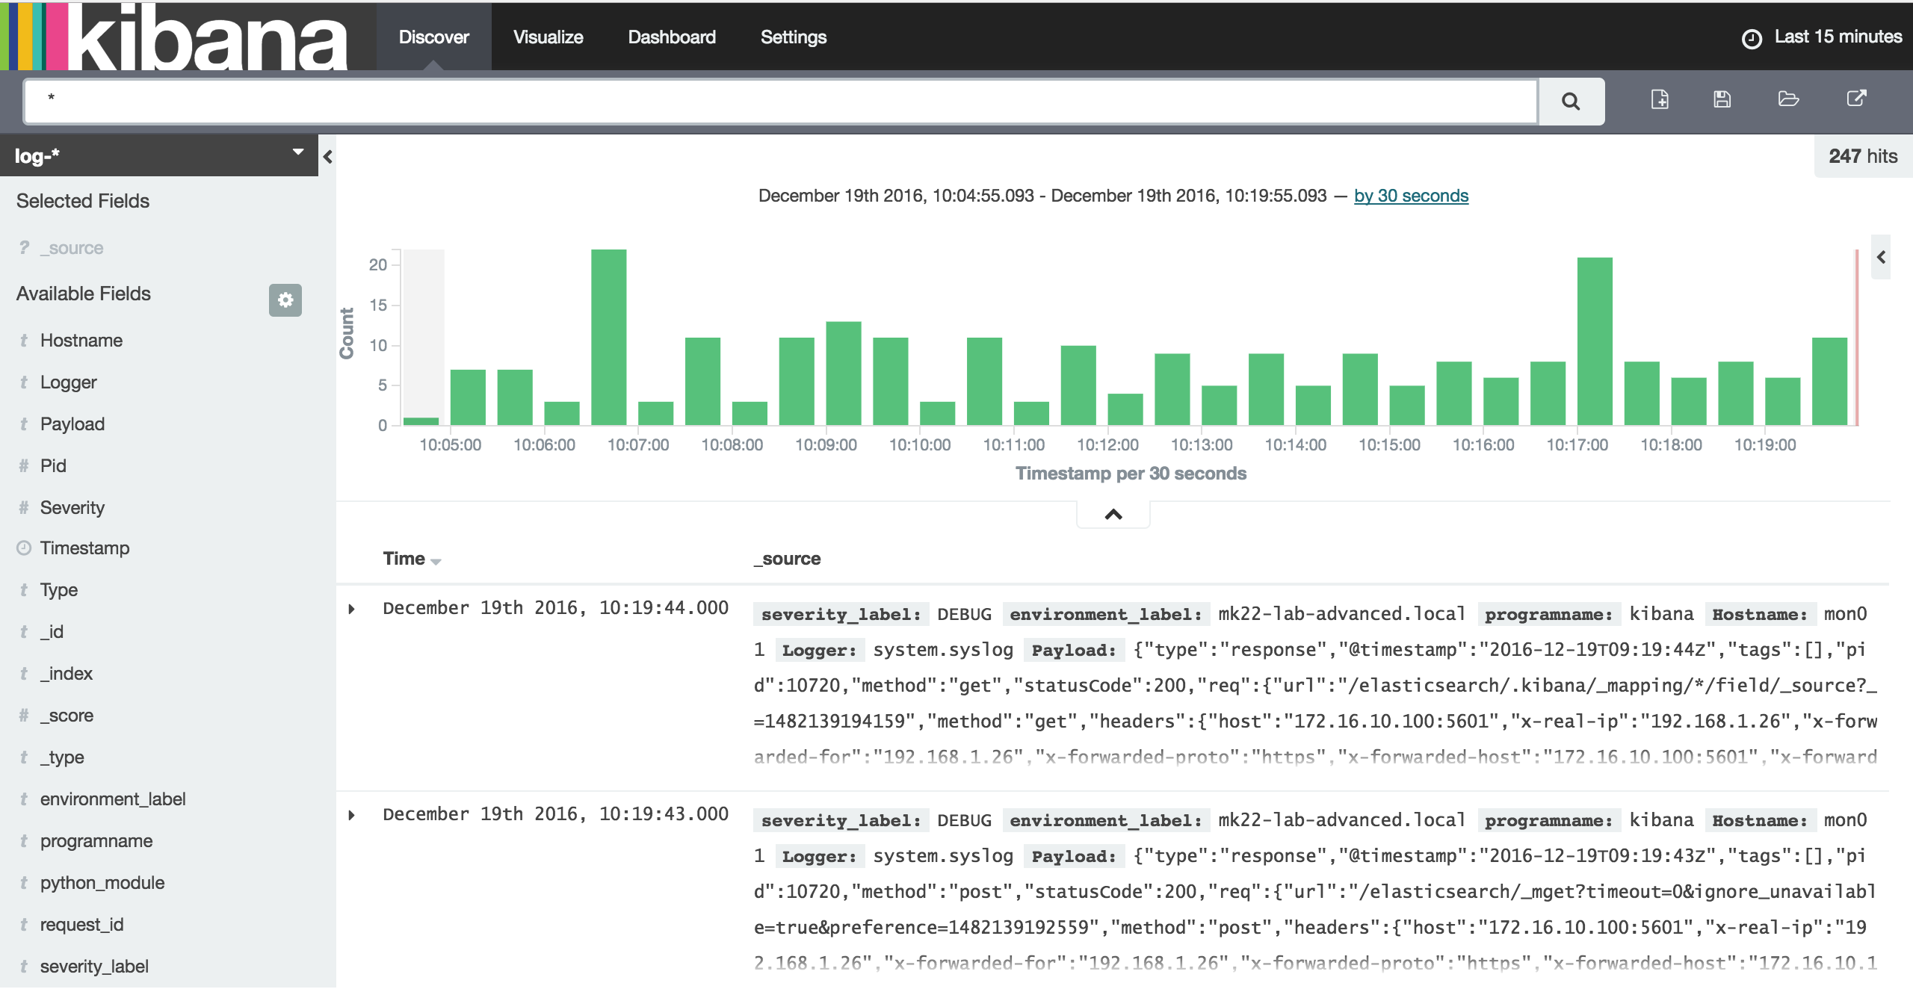Image resolution: width=1913 pixels, height=992 pixels.
Task: Click the tall histogram bar at 10:17:00
Action: click(x=1595, y=341)
